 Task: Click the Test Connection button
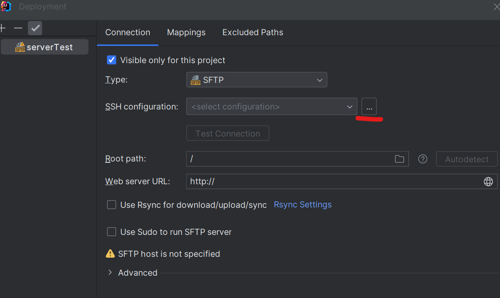[227, 134]
